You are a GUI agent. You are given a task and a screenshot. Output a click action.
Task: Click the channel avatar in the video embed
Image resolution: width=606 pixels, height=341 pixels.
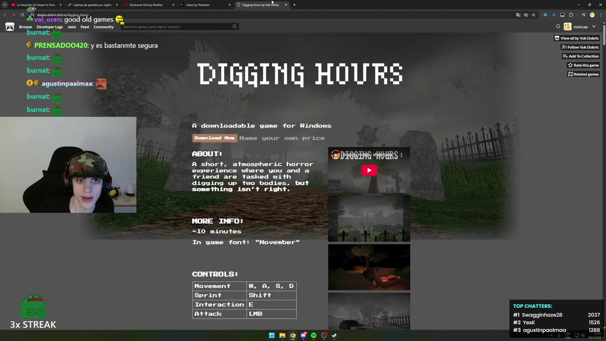[x=336, y=155]
